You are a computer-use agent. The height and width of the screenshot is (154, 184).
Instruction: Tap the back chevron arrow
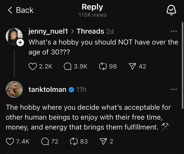coord(10,10)
